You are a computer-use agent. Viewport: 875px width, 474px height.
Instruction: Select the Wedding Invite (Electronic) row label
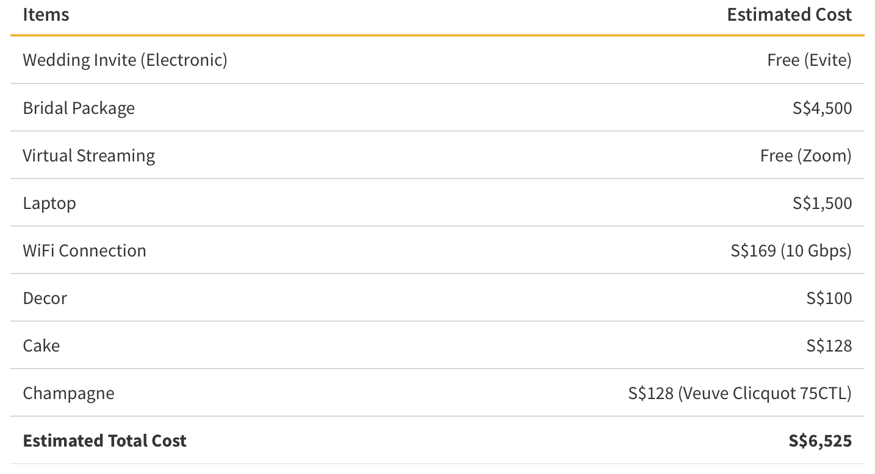(125, 60)
